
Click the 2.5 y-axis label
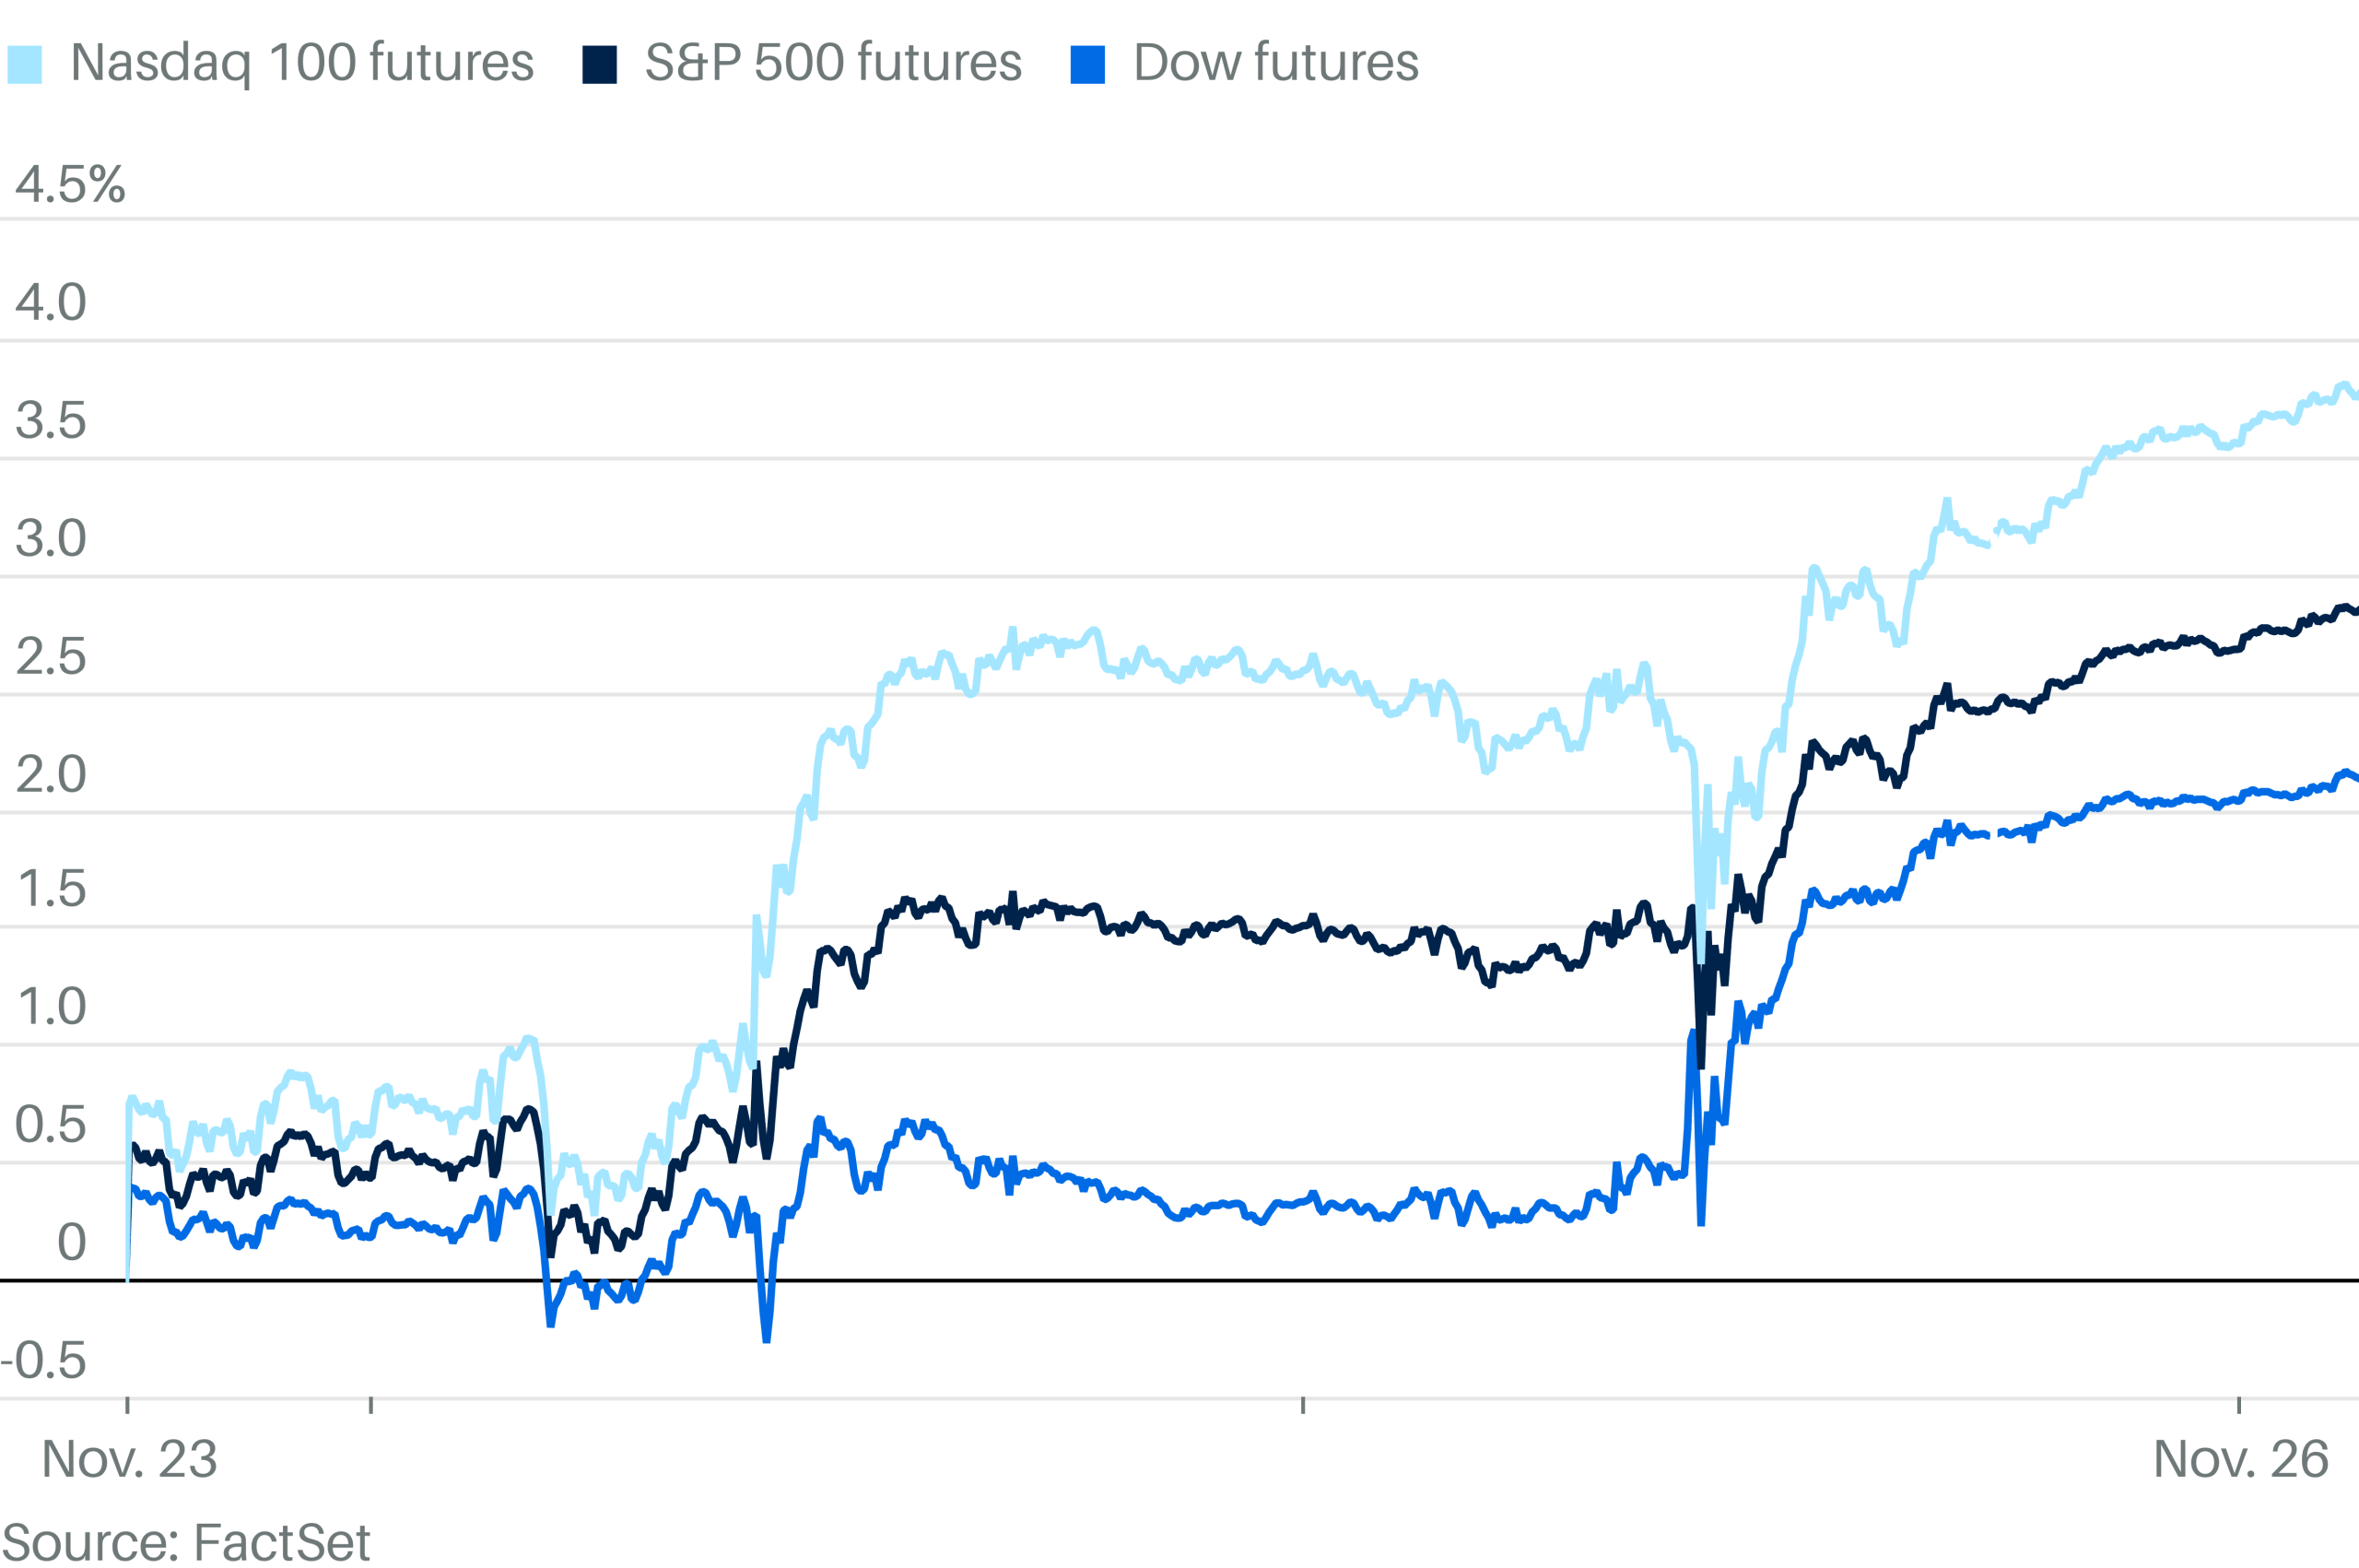tap(51, 656)
